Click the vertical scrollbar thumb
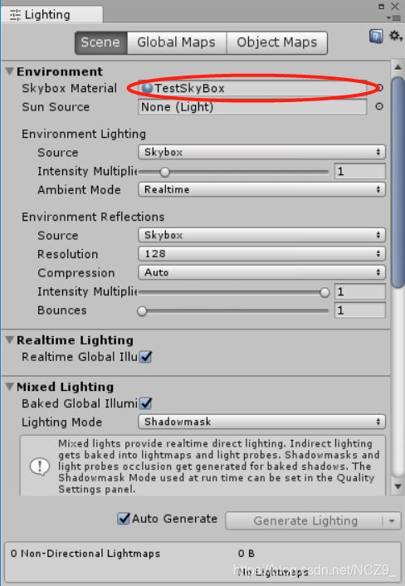Screen dimensions: 405x586 click(x=398, y=183)
